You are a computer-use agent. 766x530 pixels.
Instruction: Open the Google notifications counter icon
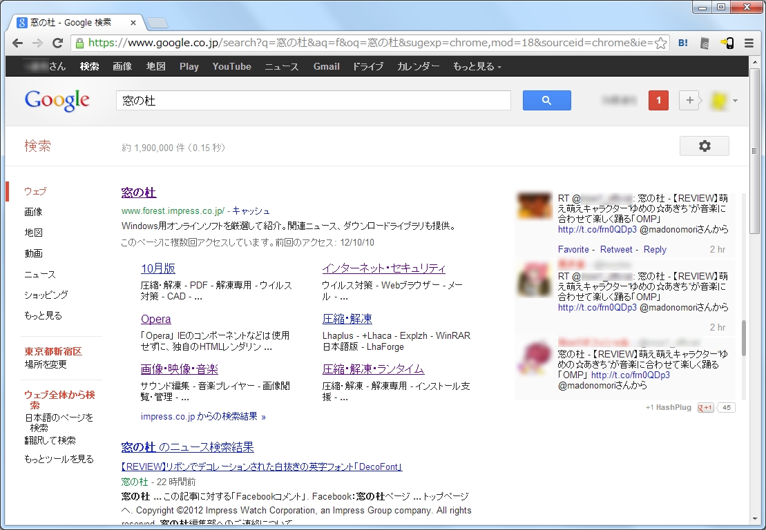[x=658, y=100]
